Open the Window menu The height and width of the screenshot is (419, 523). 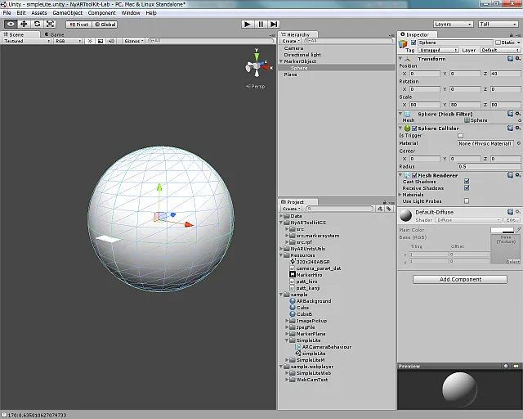[x=131, y=13]
